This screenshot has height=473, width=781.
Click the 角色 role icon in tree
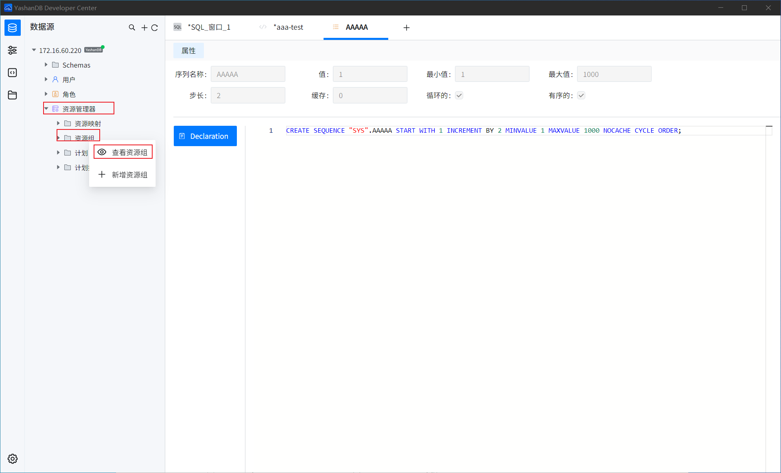(x=55, y=94)
